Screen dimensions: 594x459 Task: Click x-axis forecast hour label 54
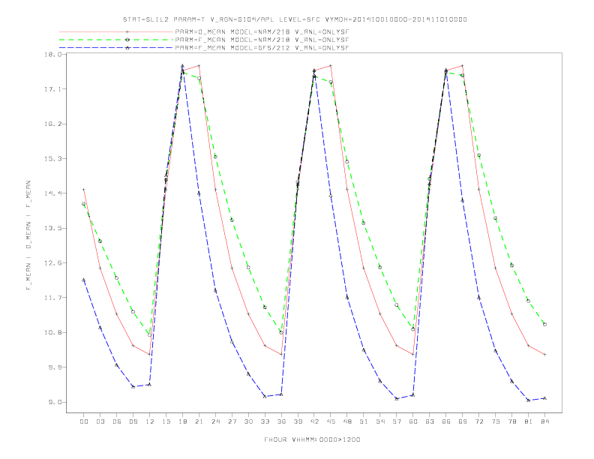click(x=380, y=421)
